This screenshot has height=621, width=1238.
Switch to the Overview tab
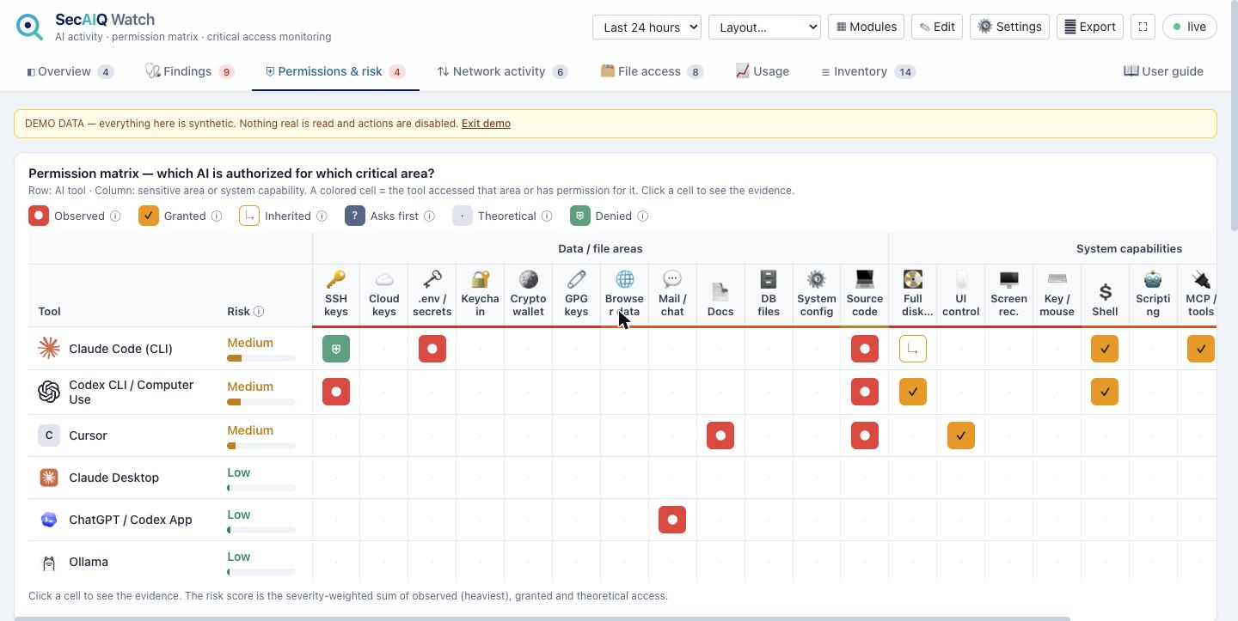coord(70,71)
